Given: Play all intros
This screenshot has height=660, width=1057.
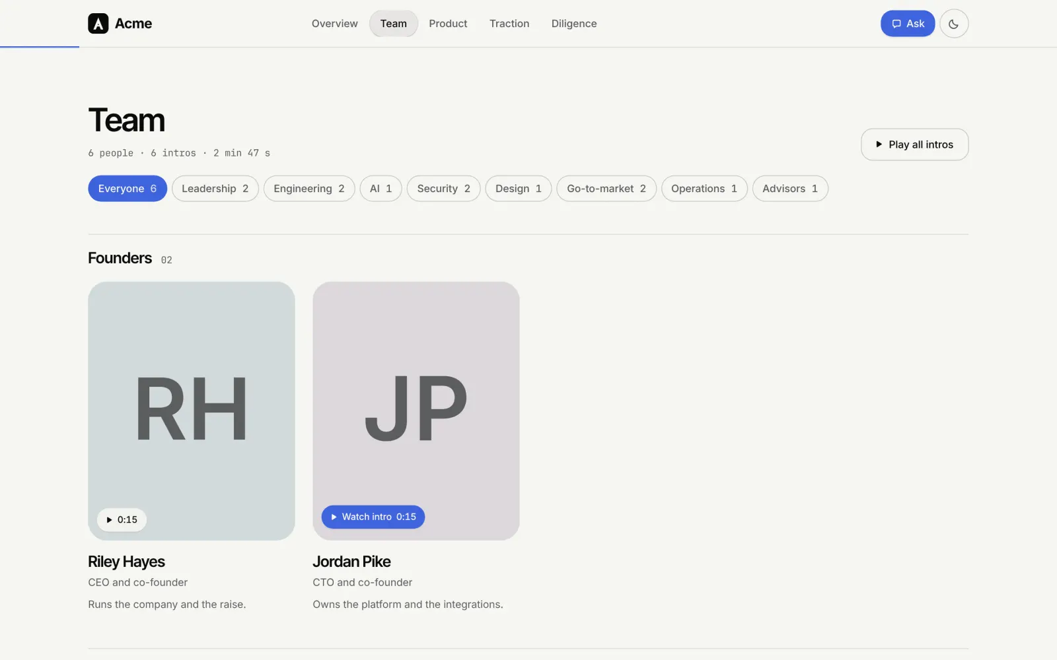Looking at the screenshot, I should [914, 145].
